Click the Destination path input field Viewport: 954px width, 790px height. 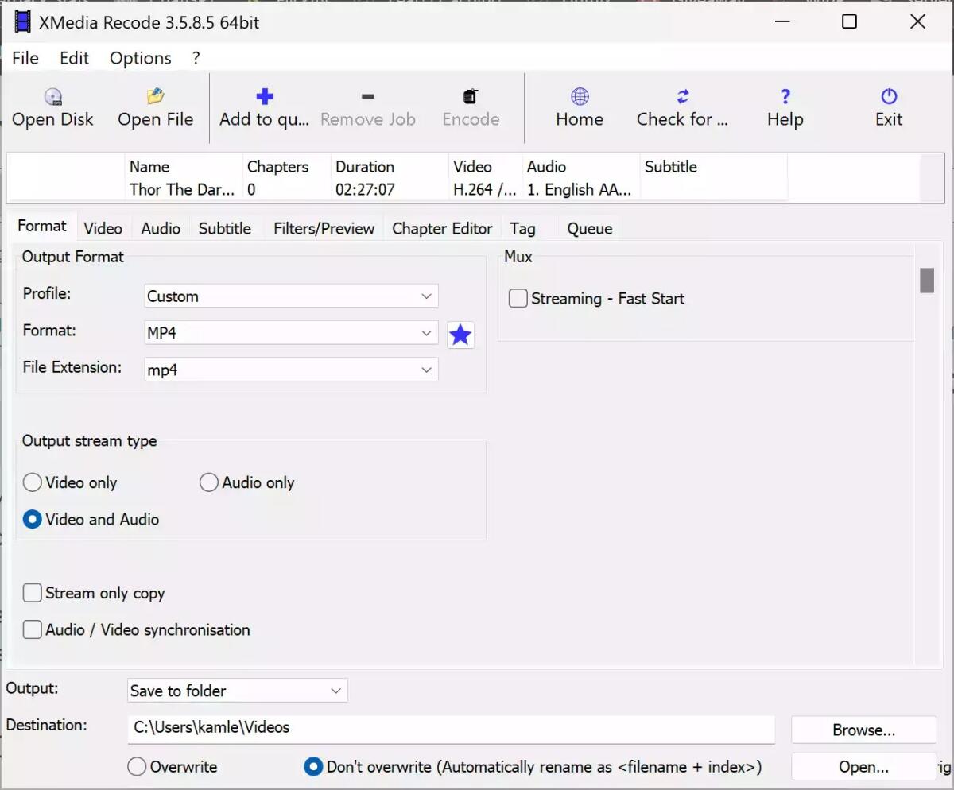pos(451,729)
